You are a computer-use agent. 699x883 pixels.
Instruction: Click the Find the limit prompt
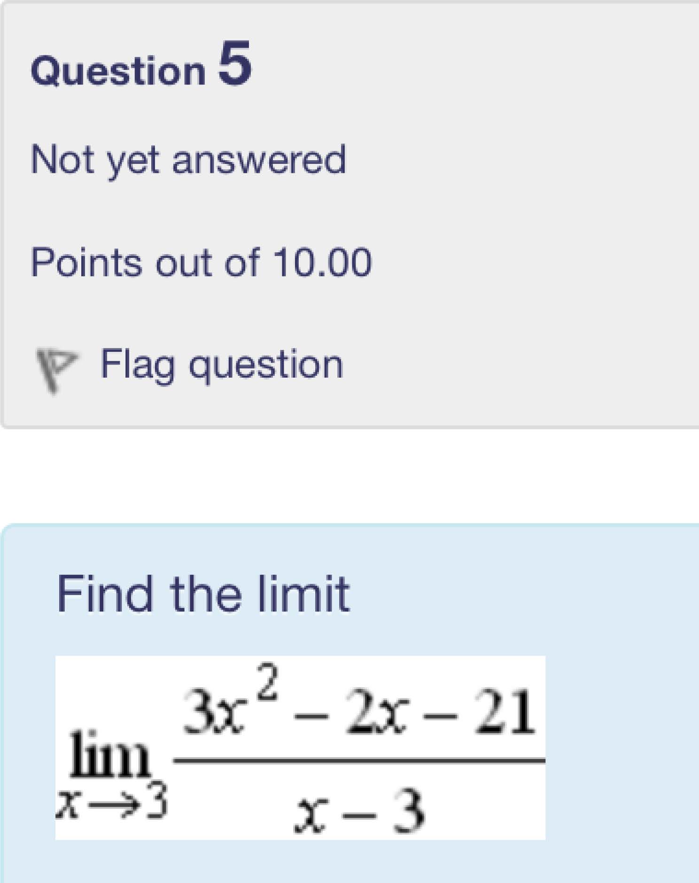(x=203, y=594)
